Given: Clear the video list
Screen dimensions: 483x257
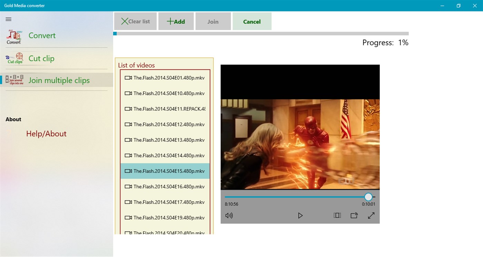Looking at the screenshot, I should click(x=135, y=21).
